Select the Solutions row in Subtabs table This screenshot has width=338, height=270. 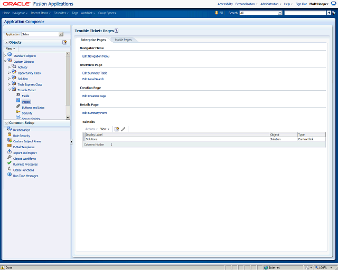(204, 139)
